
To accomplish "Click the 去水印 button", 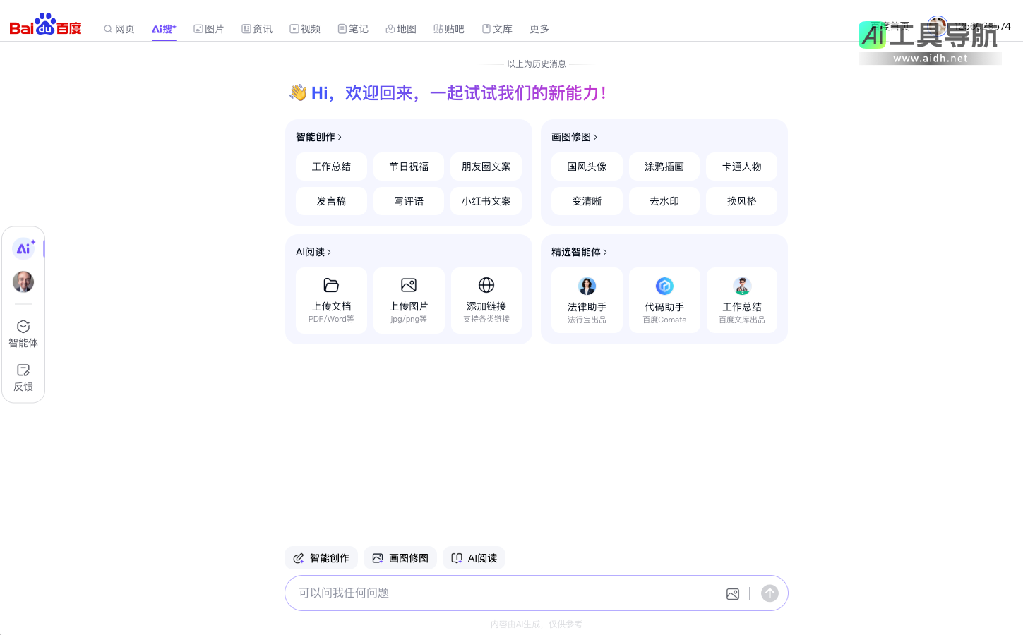I will pos(664,201).
